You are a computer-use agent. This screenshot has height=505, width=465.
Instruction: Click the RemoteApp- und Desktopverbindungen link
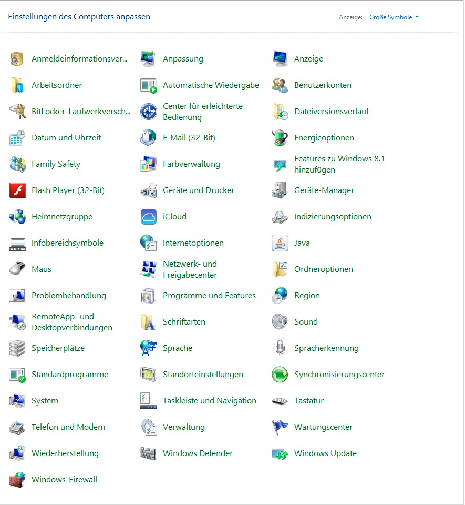[72, 322]
